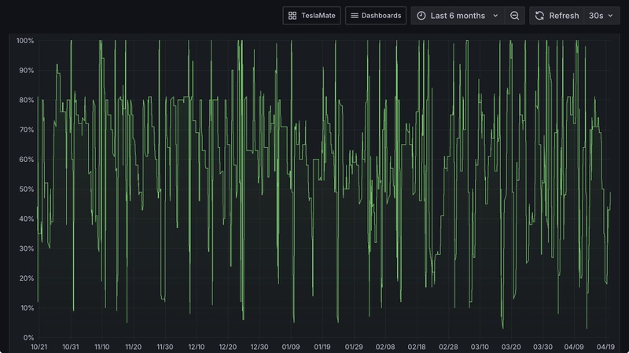
Task: Click the 03/30 date label
Action: pyautogui.click(x=543, y=347)
